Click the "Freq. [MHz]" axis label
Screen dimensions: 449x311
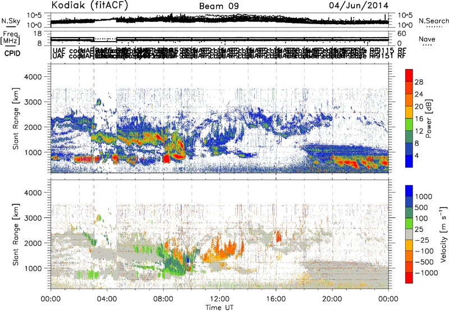tap(11, 38)
